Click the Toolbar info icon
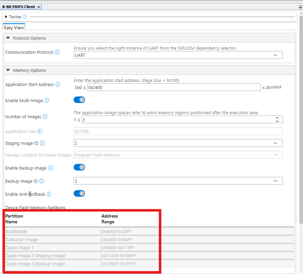The image size is (303, 274). tap(25, 17)
